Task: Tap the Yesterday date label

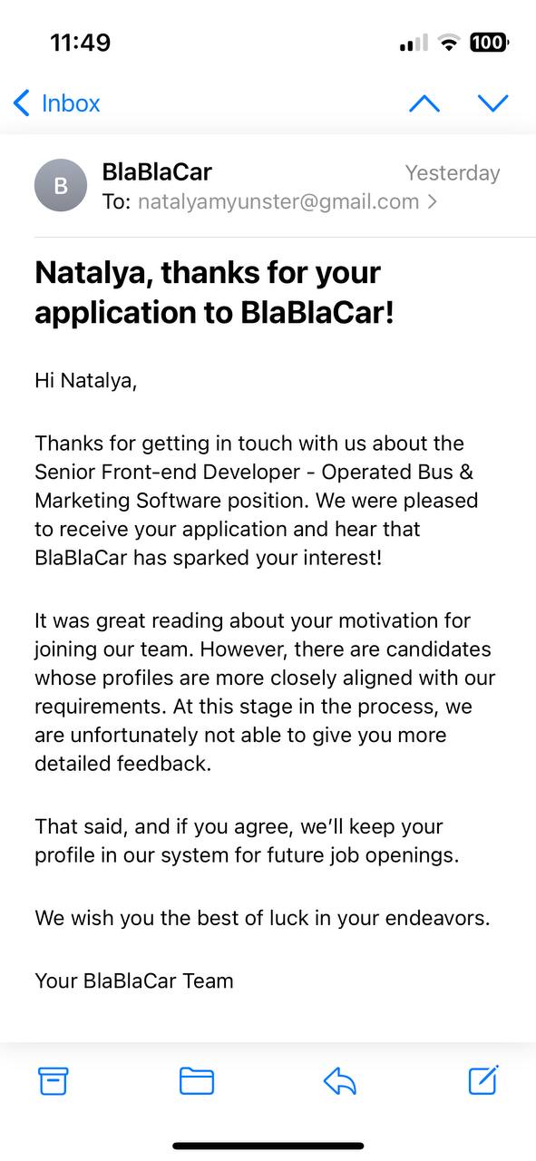Action: [x=453, y=172]
